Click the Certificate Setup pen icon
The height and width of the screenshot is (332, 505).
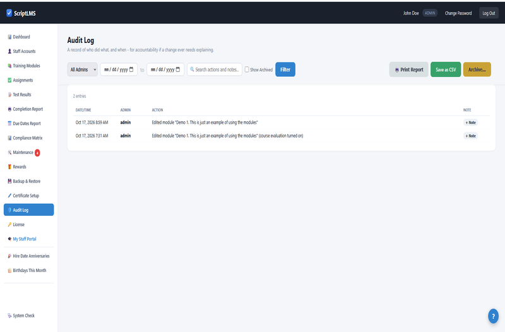[9, 196]
